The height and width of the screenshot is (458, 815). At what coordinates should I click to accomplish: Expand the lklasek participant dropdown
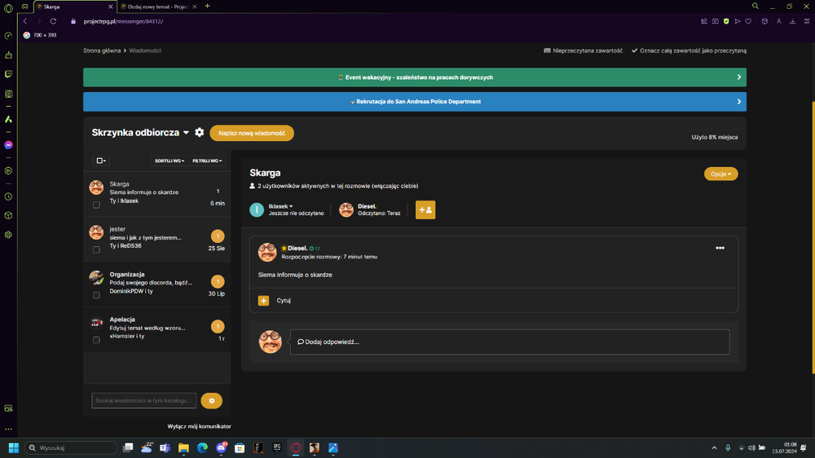280,206
